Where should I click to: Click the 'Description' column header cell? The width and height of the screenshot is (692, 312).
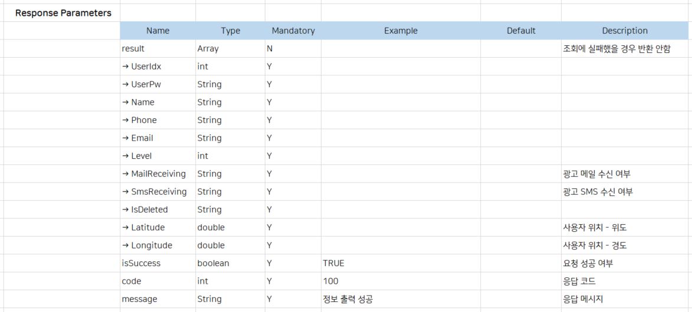[625, 31]
